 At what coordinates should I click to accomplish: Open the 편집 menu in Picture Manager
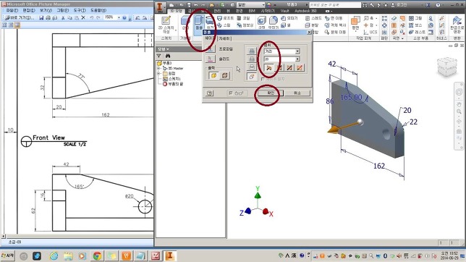(x=29, y=10)
